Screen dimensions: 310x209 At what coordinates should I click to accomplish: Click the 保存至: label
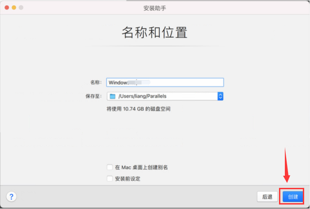93,96
